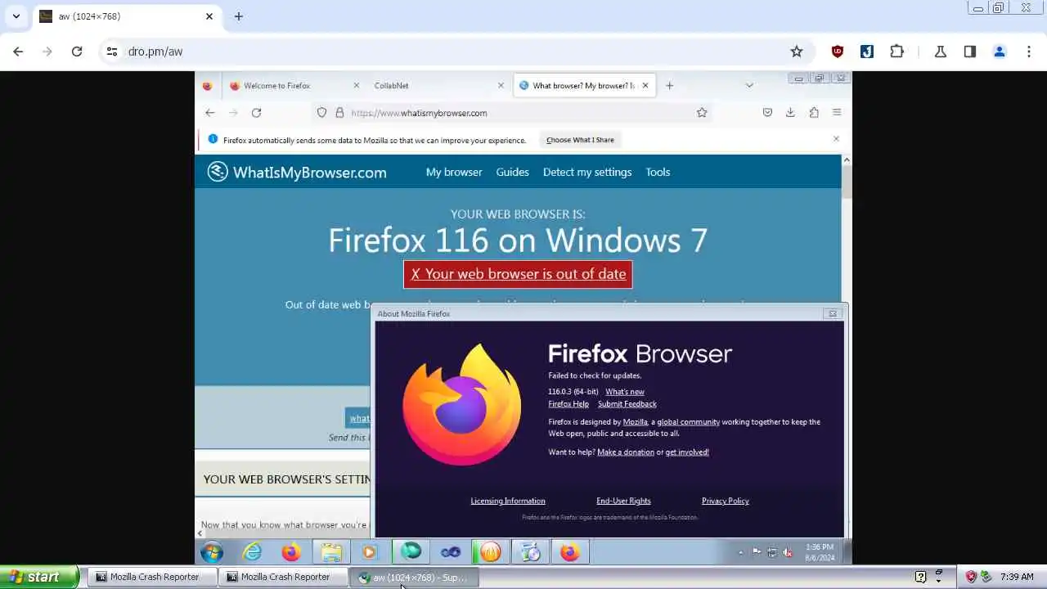Select the What browser? My browser tab
1047x589 pixels.
coord(584,86)
